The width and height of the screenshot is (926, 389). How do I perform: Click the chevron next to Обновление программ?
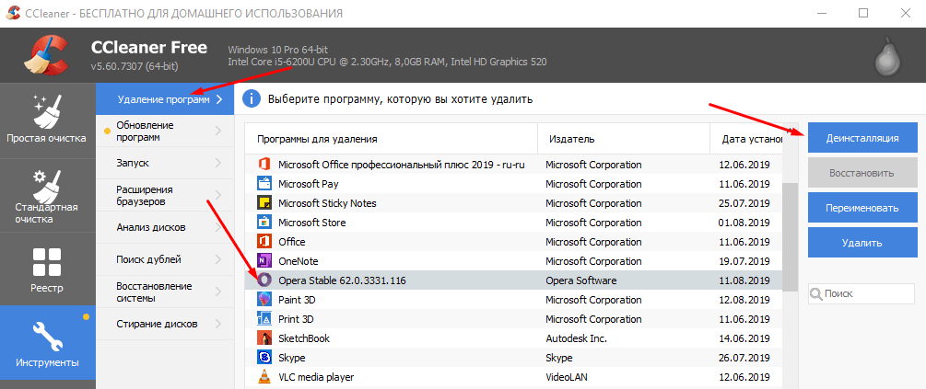(218, 131)
